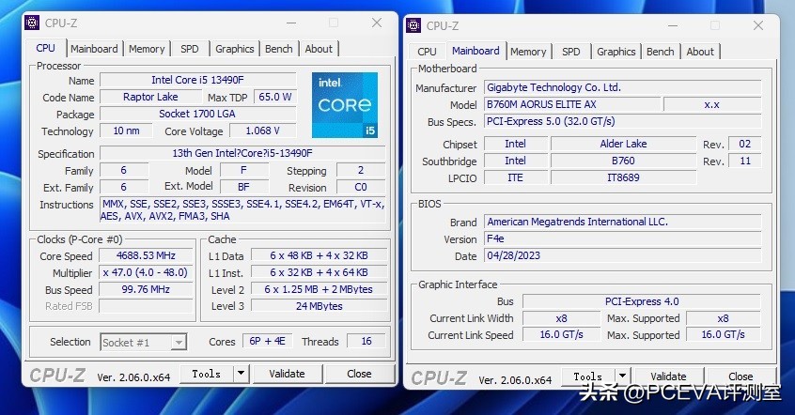Minimize the right CPU-Z window
Image resolution: width=795 pixels, height=415 pixels.
tap(673, 25)
